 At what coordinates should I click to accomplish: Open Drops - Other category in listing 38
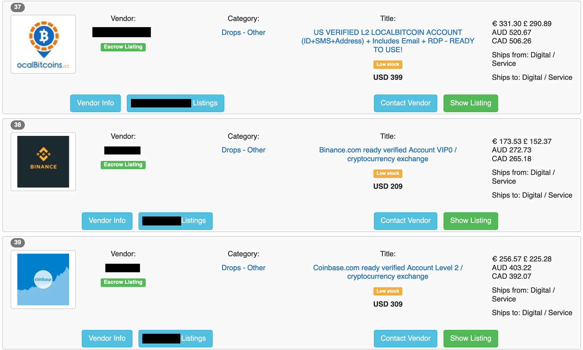[x=244, y=150]
